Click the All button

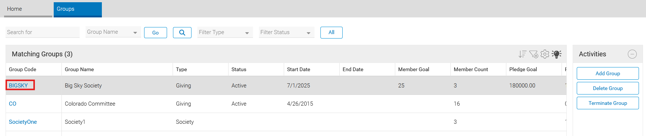pos(332,33)
